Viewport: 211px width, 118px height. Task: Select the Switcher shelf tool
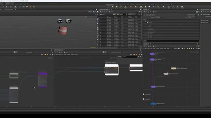[178, 7]
